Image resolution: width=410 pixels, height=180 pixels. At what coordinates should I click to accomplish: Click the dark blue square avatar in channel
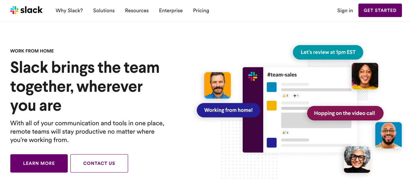272,143
